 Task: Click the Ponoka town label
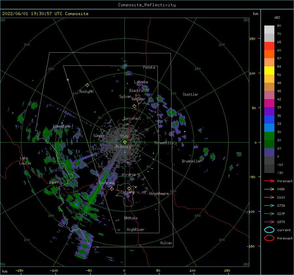coord(149,67)
